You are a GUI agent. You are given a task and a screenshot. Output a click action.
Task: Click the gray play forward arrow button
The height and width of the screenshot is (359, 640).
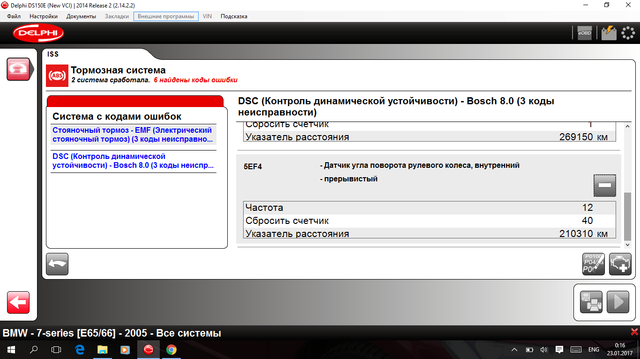click(x=618, y=302)
